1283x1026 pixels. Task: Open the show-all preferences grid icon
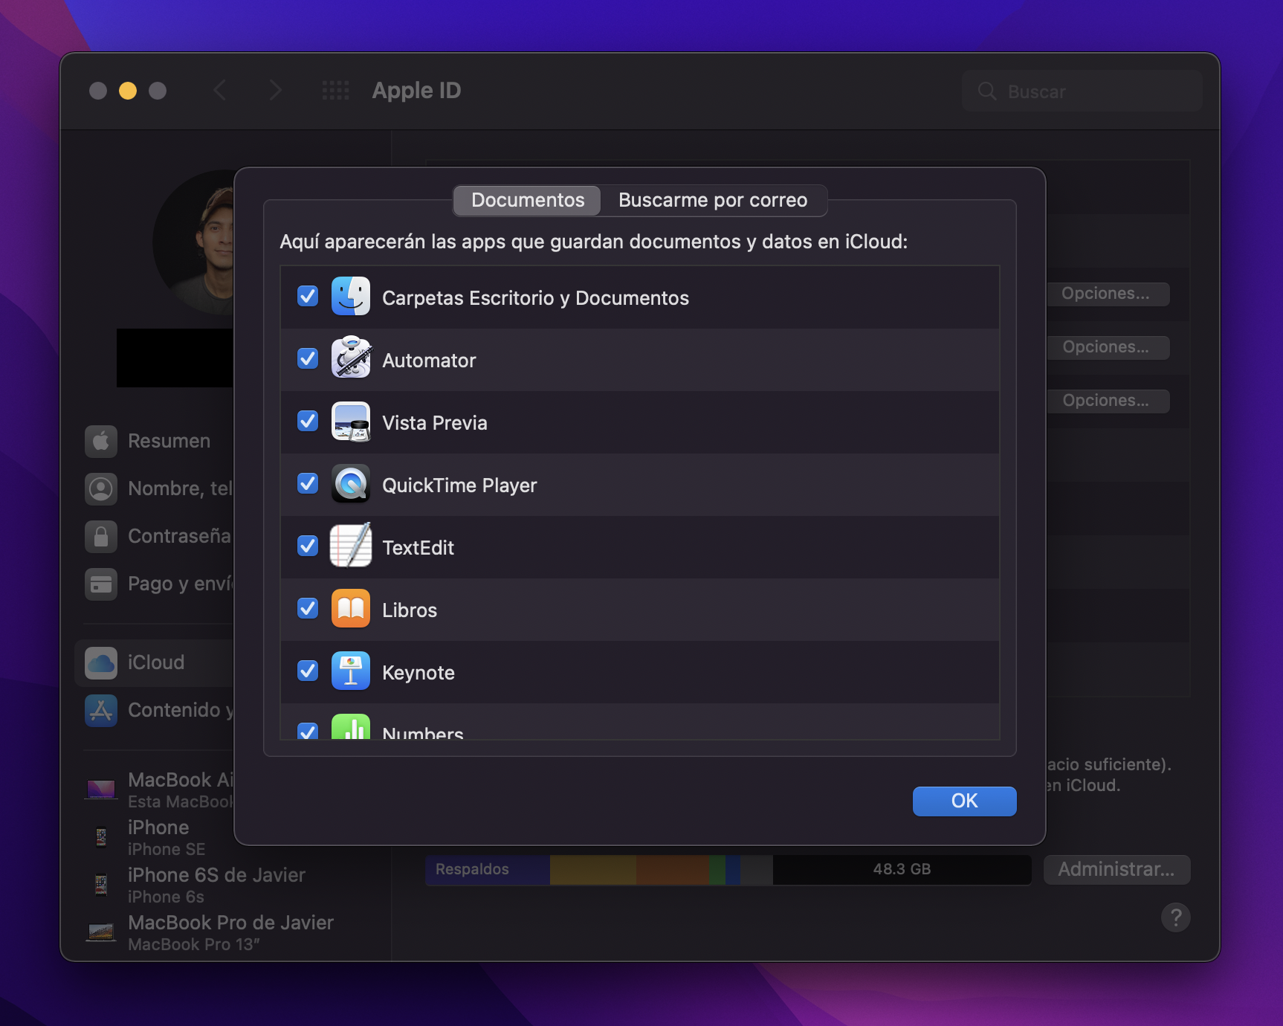point(335,91)
